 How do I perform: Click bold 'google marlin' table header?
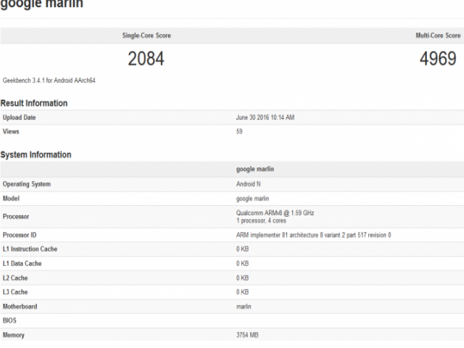tap(255, 169)
